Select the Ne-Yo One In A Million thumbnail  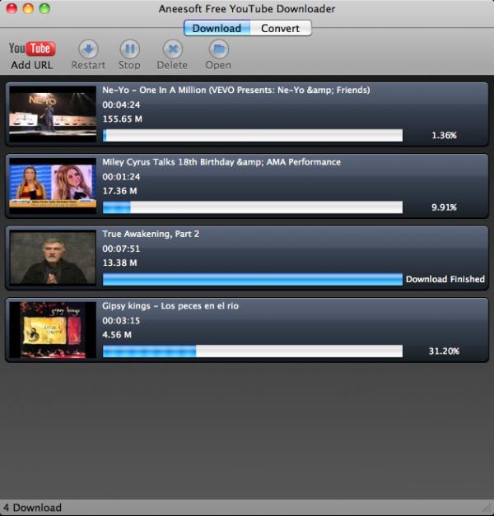click(53, 114)
